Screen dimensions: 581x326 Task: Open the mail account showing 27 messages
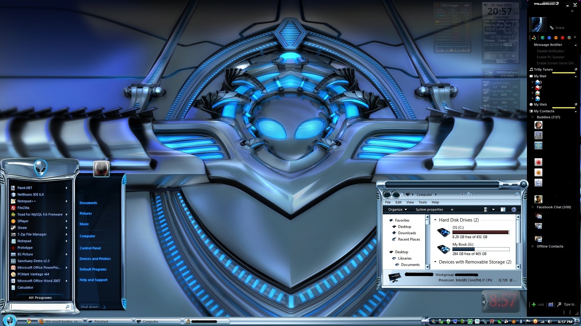click(x=538, y=88)
